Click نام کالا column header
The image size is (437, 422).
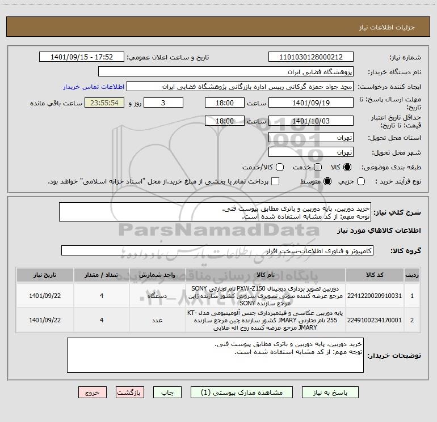click(x=266, y=275)
